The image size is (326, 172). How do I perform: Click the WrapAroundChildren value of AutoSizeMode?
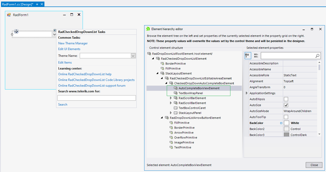pyautogui.click(x=297, y=111)
